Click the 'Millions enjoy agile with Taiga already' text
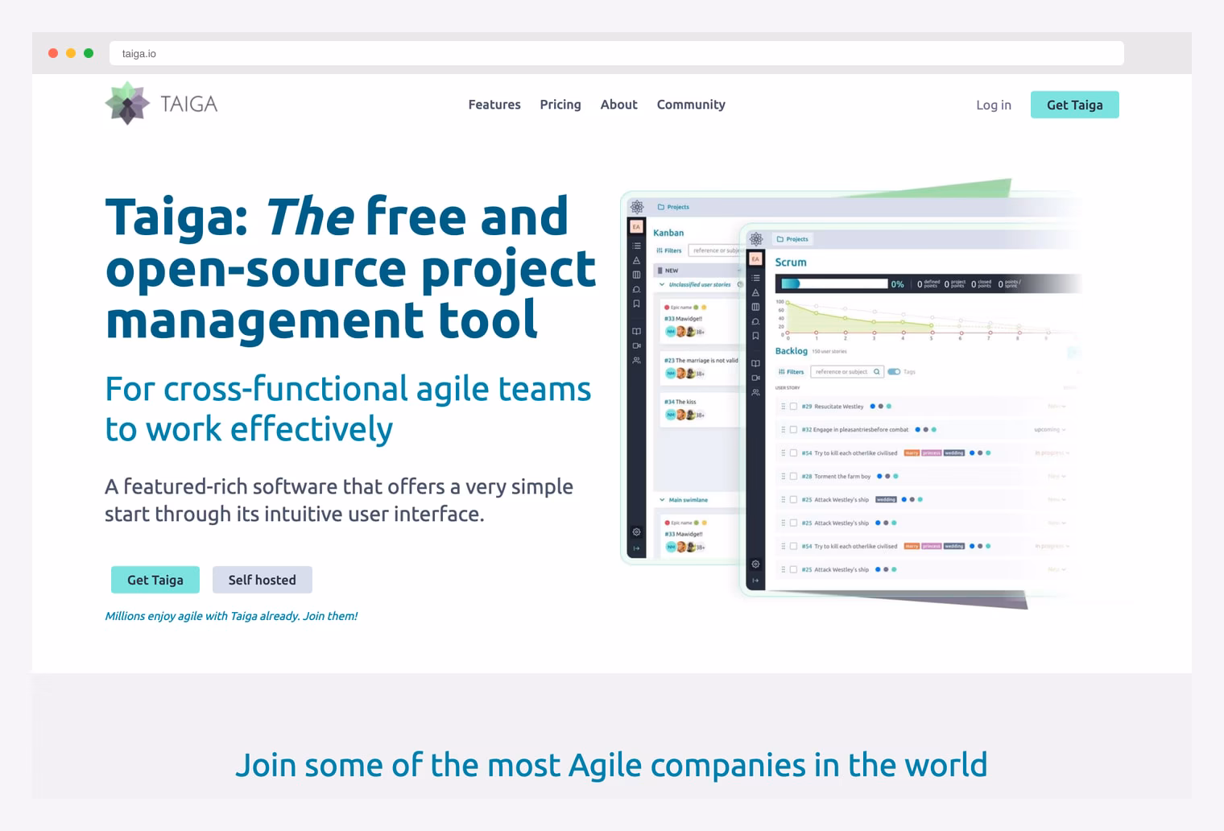 (x=231, y=616)
